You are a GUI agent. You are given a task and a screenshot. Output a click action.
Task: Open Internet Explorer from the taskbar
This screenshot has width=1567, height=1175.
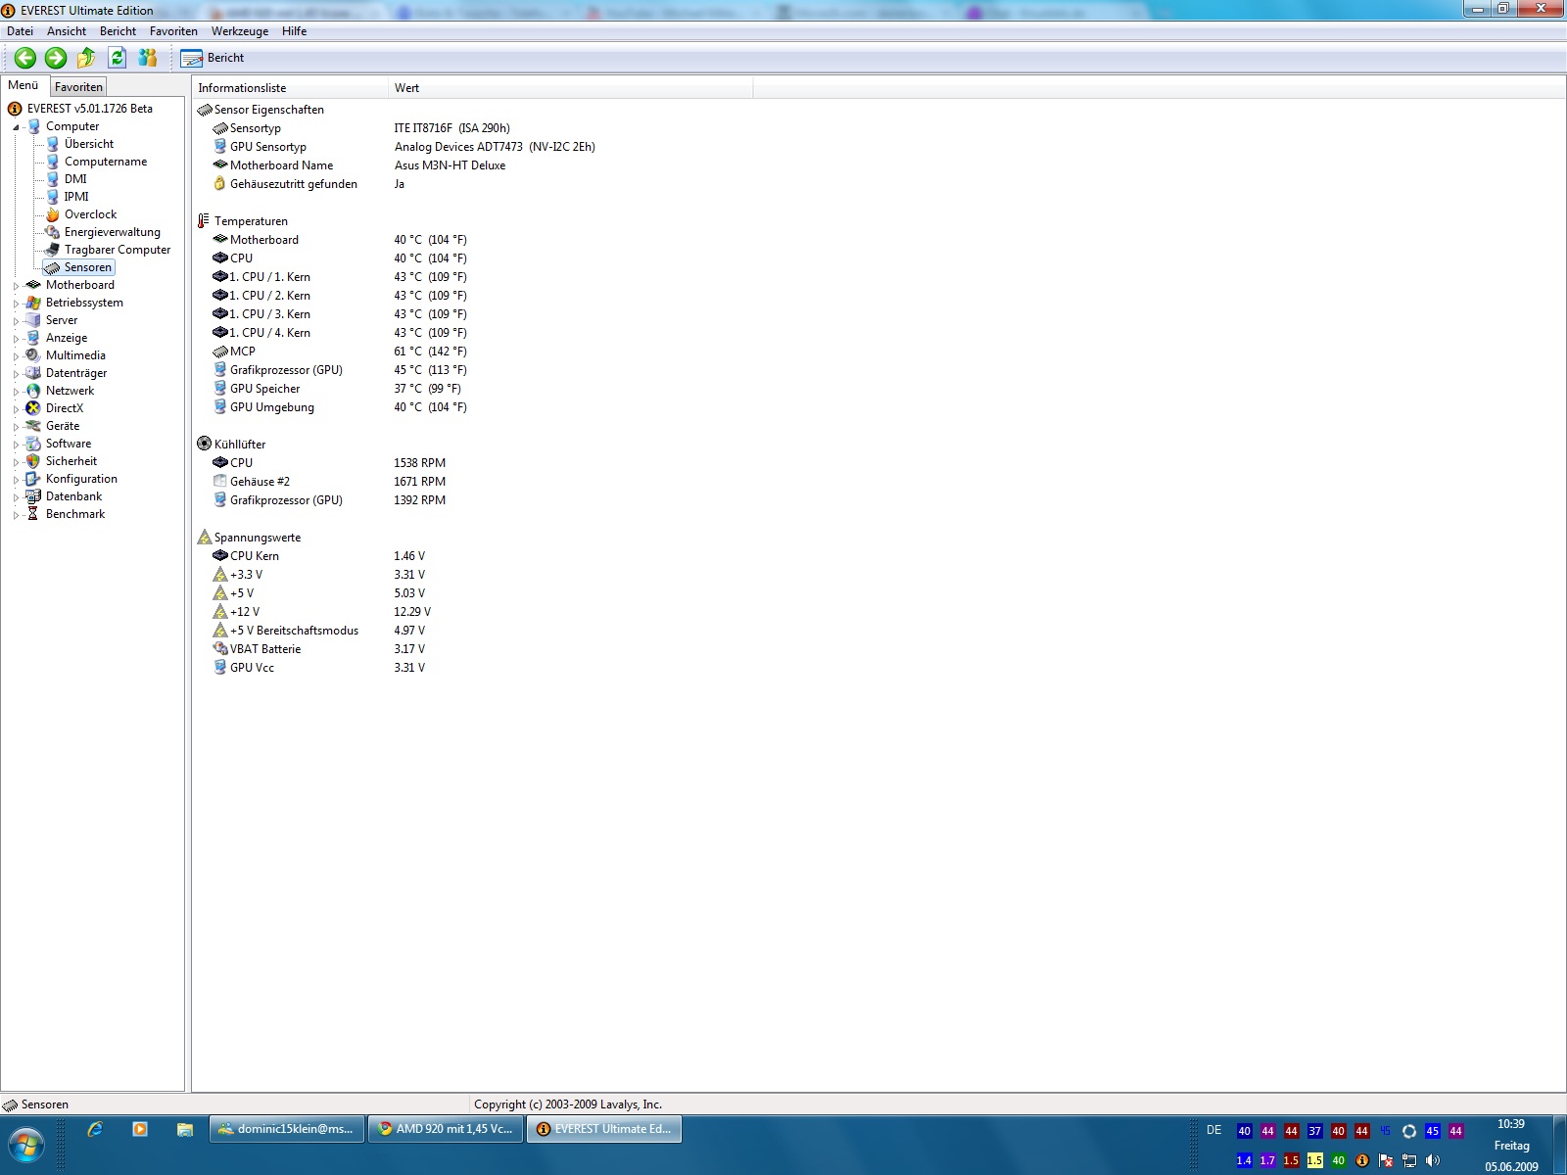coord(95,1129)
